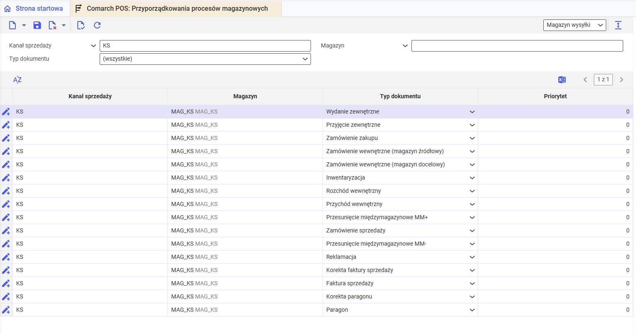Click the Delete document icon
636x334 pixels.
(52, 25)
